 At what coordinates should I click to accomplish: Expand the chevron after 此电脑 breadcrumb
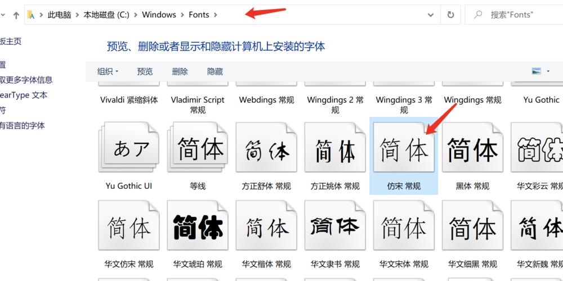[77, 15]
